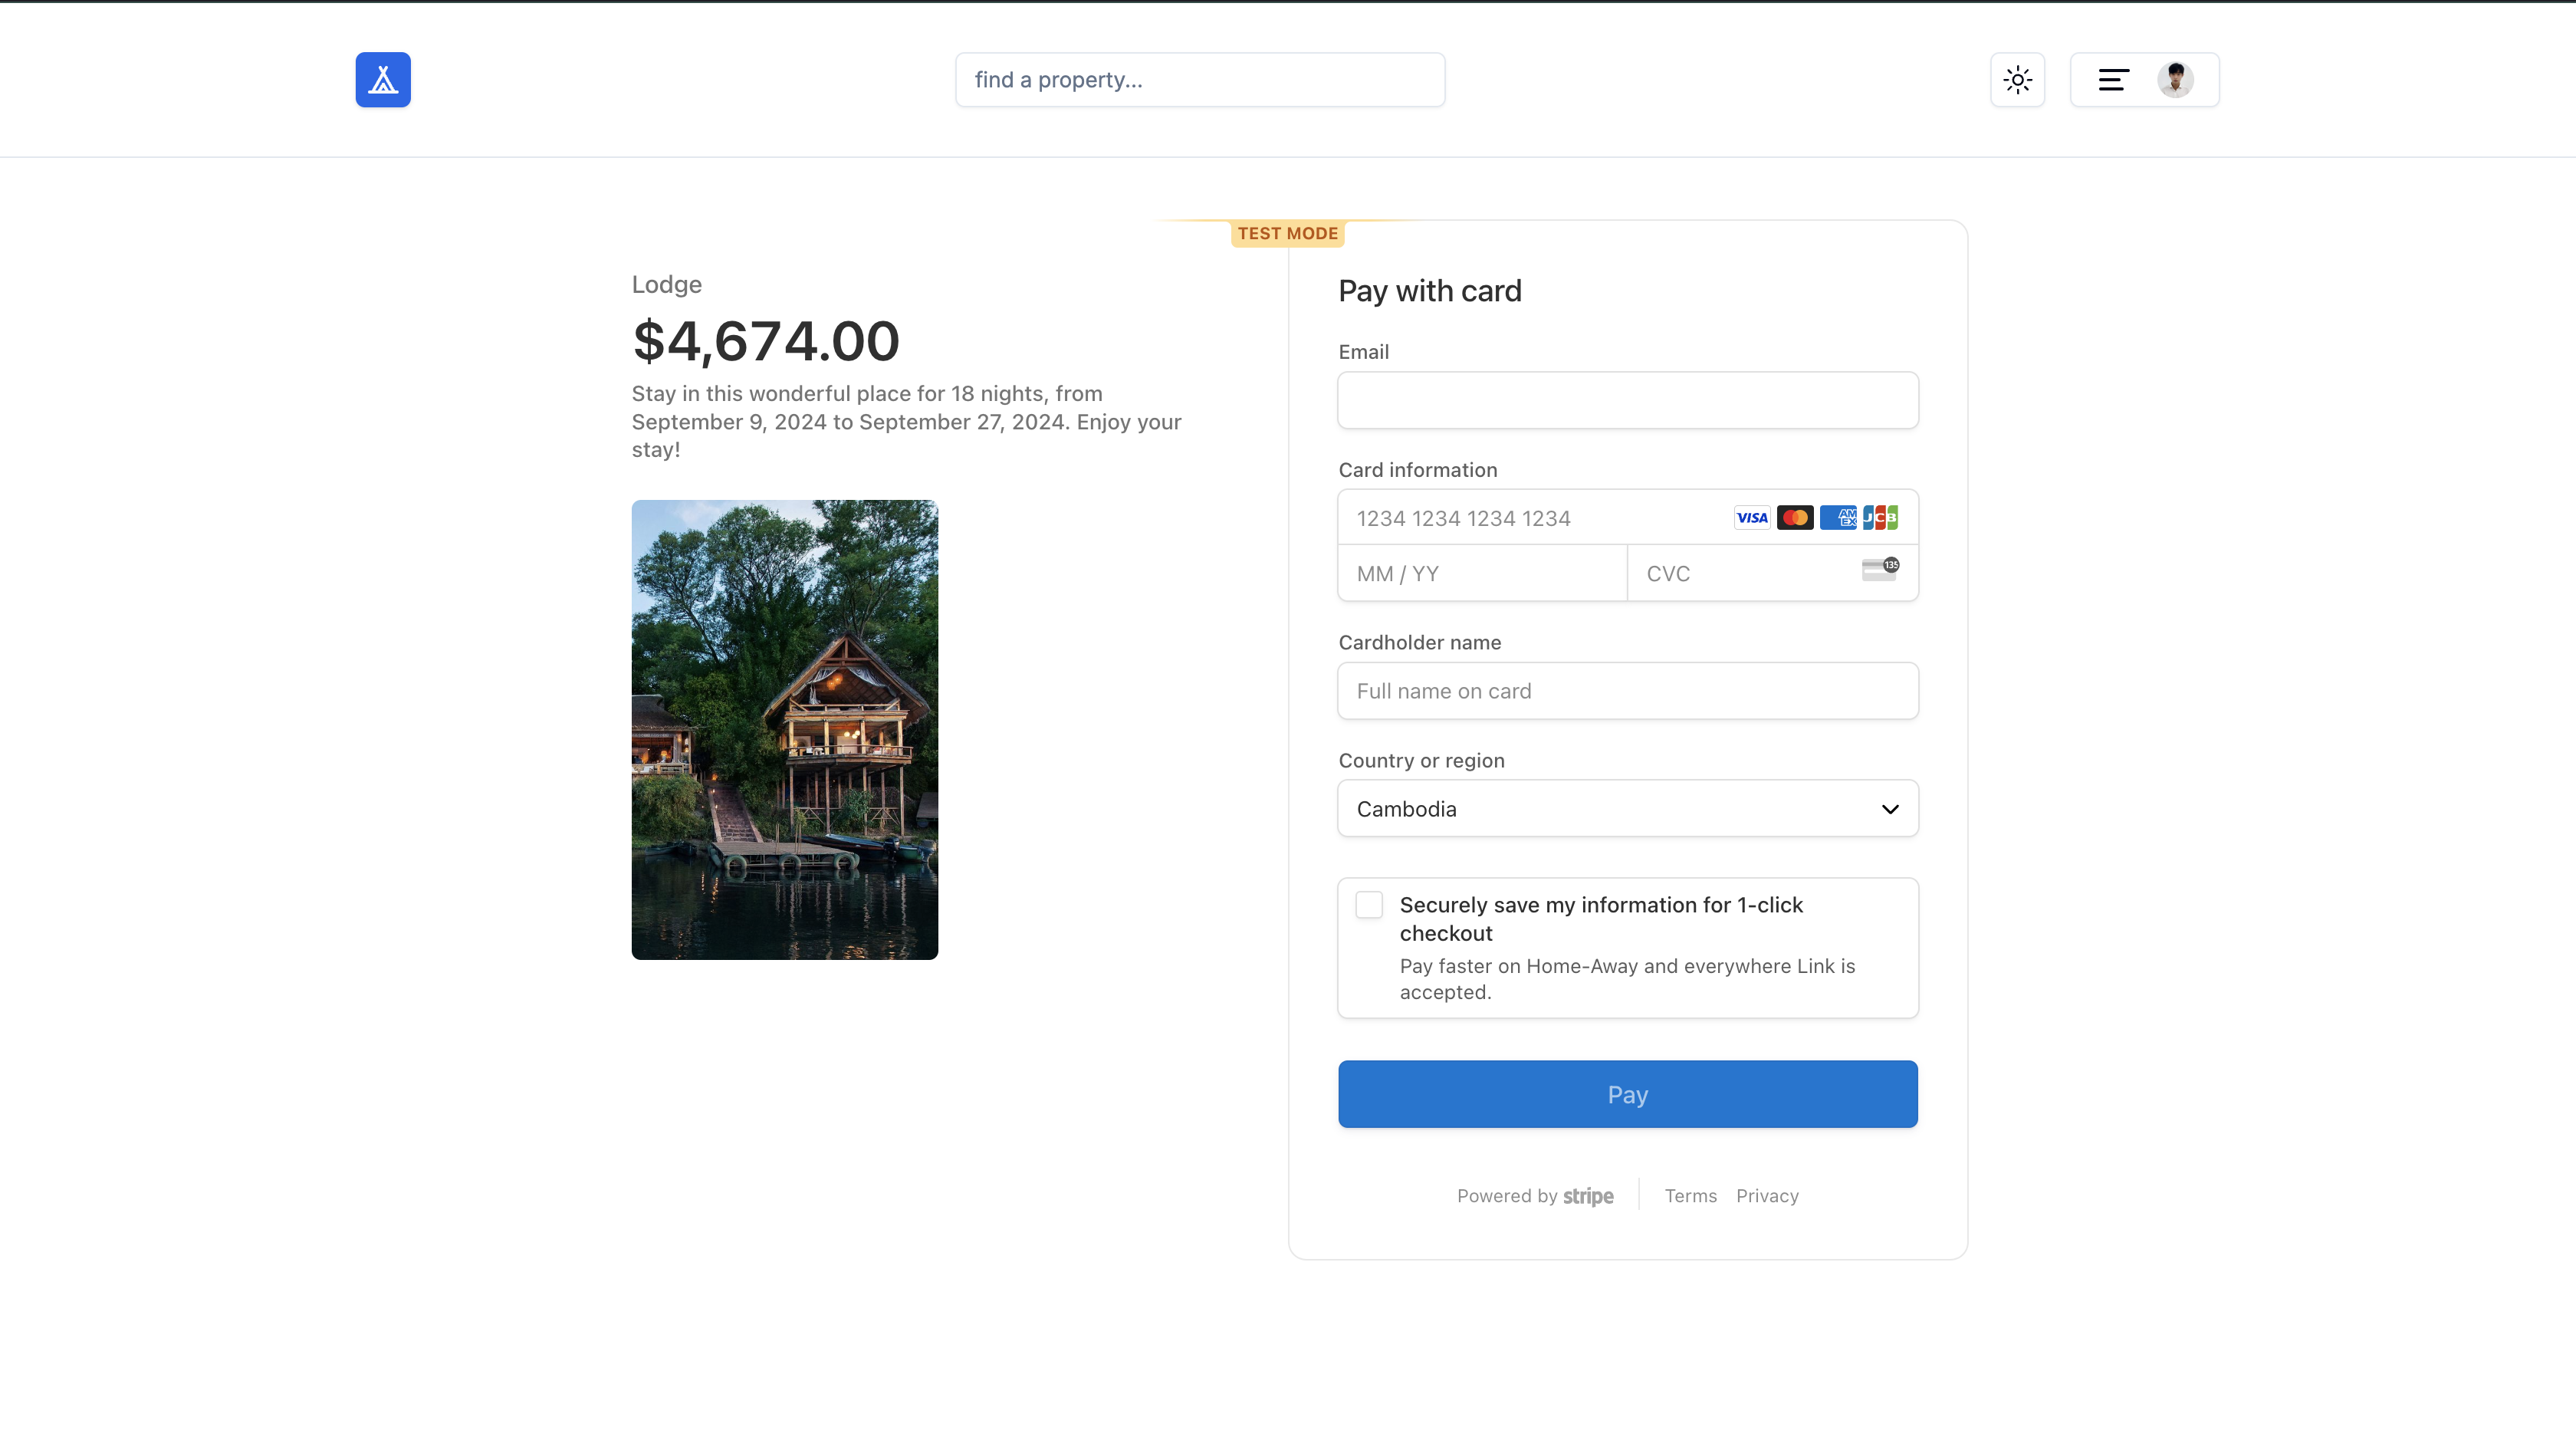The width and height of the screenshot is (2576, 1443).
Task: Click the JCB card icon
Action: click(1880, 518)
